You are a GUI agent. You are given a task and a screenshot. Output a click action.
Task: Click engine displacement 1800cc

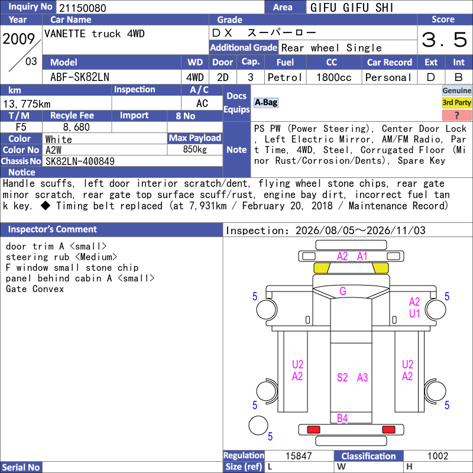click(x=333, y=77)
